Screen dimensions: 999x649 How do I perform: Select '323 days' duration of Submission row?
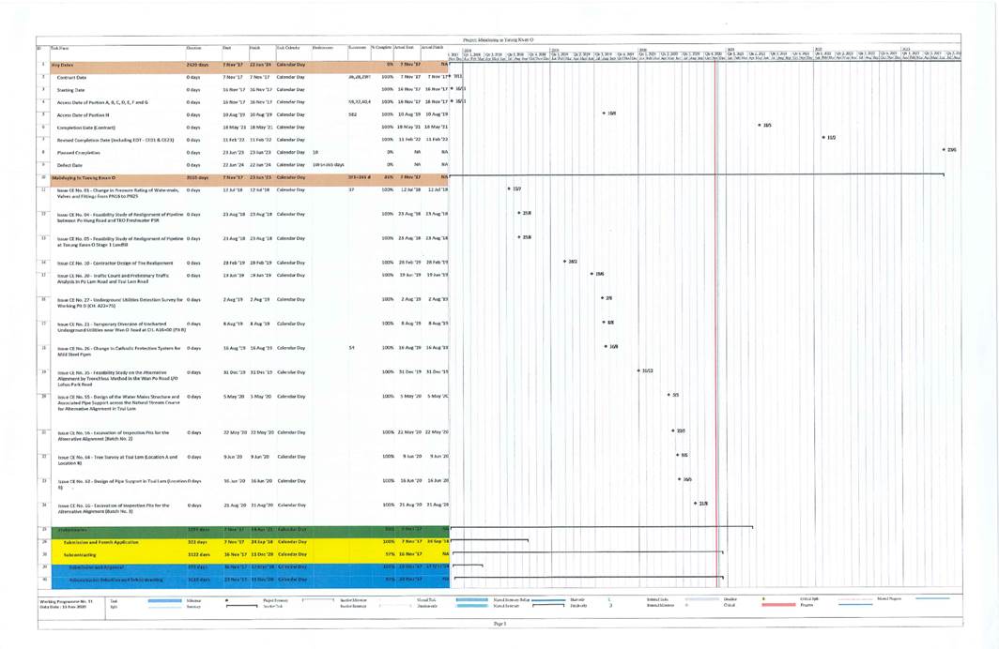tap(197, 542)
